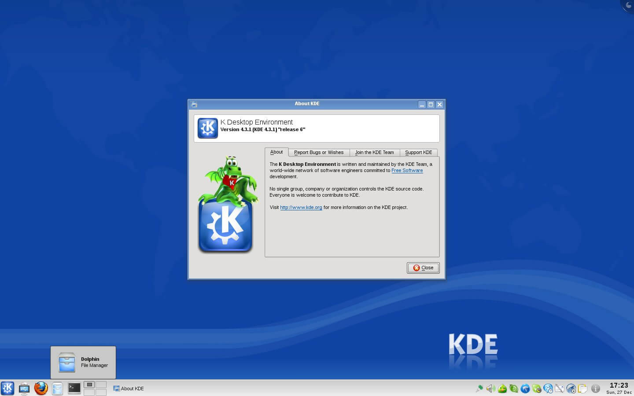Image resolution: width=634 pixels, height=396 pixels.
Task: Click the information icon in the system tray
Action: (x=596, y=389)
